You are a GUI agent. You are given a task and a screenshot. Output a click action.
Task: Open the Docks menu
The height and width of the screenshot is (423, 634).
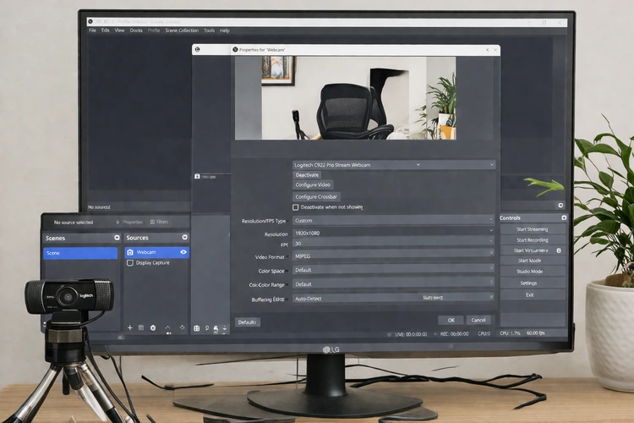pos(136,30)
